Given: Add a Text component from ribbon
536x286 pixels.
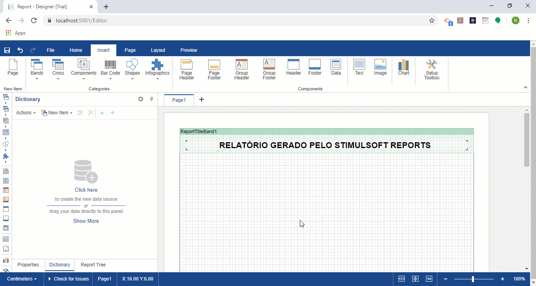Looking at the screenshot, I should (359, 67).
